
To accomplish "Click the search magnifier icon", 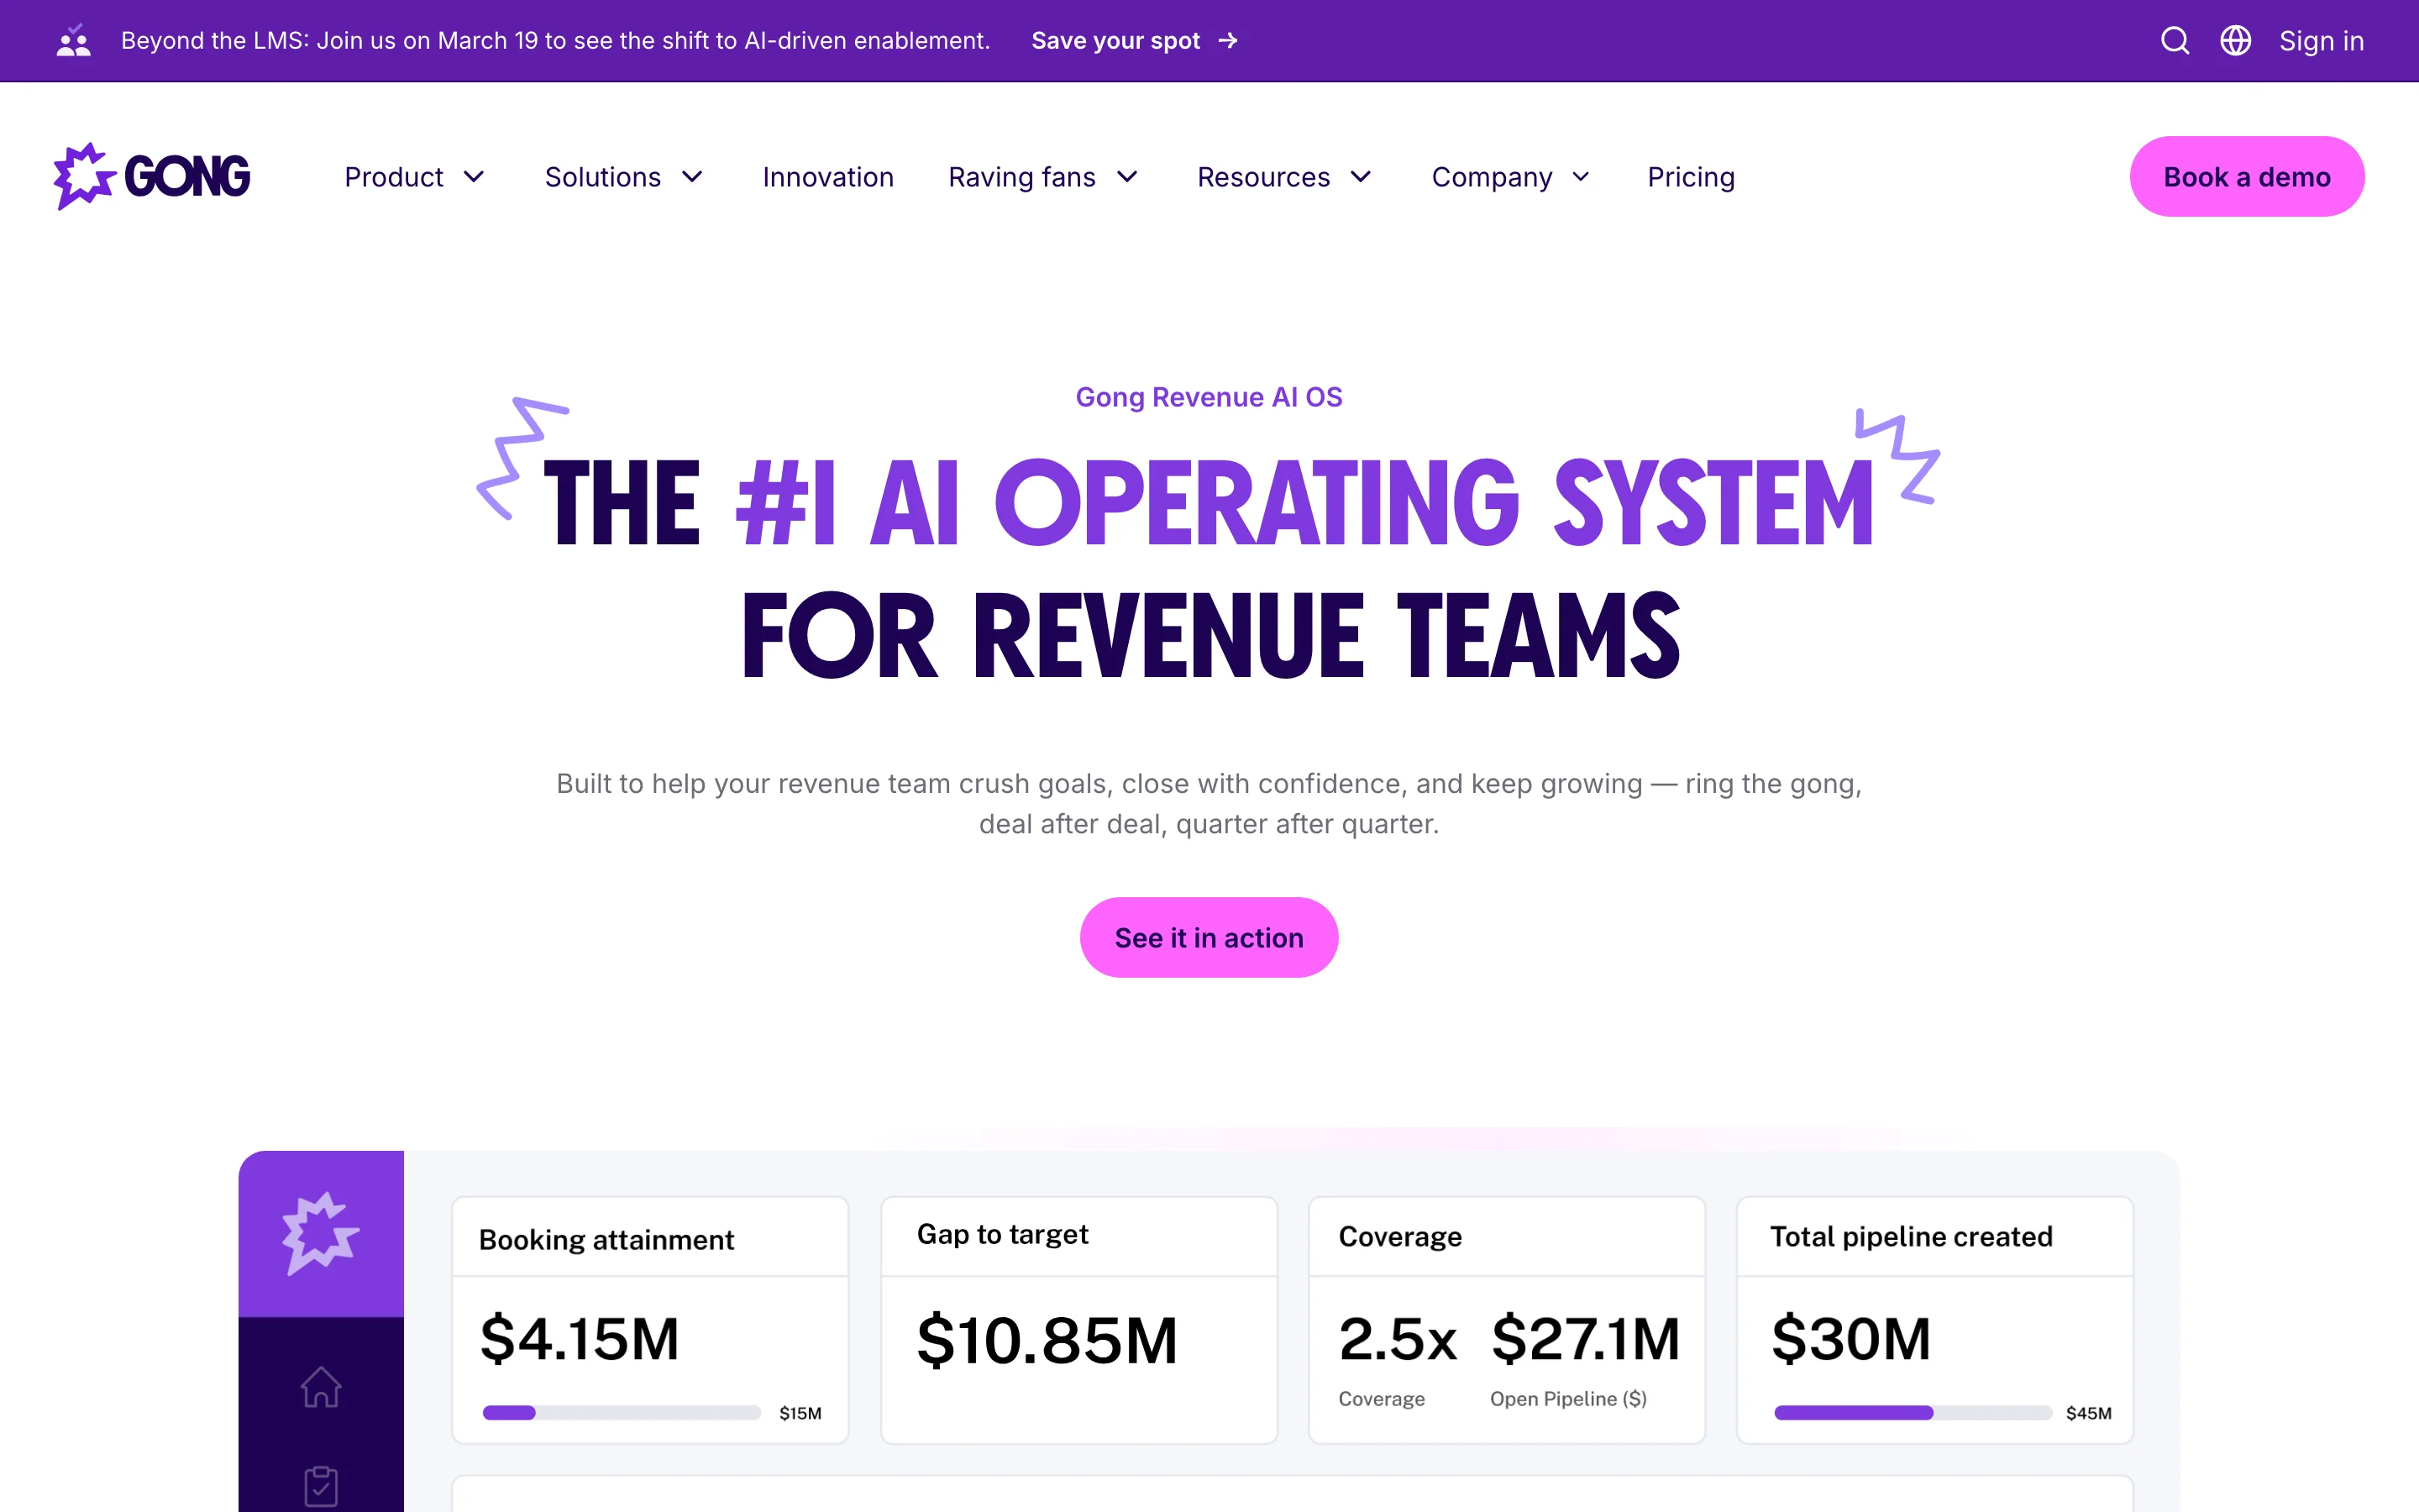I will click(2174, 41).
